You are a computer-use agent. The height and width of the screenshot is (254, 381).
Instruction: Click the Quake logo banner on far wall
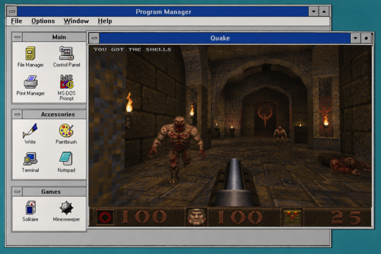click(x=265, y=116)
